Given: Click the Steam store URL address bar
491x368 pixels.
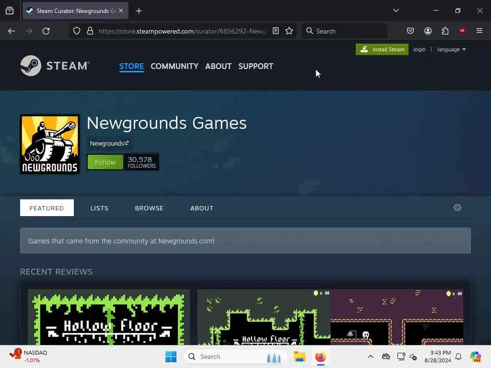Looking at the screenshot, I should pyautogui.click(x=182, y=31).
